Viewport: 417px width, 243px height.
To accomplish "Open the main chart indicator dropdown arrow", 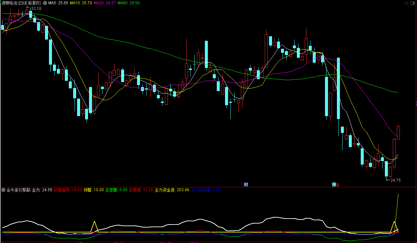I will coord(45,3).
